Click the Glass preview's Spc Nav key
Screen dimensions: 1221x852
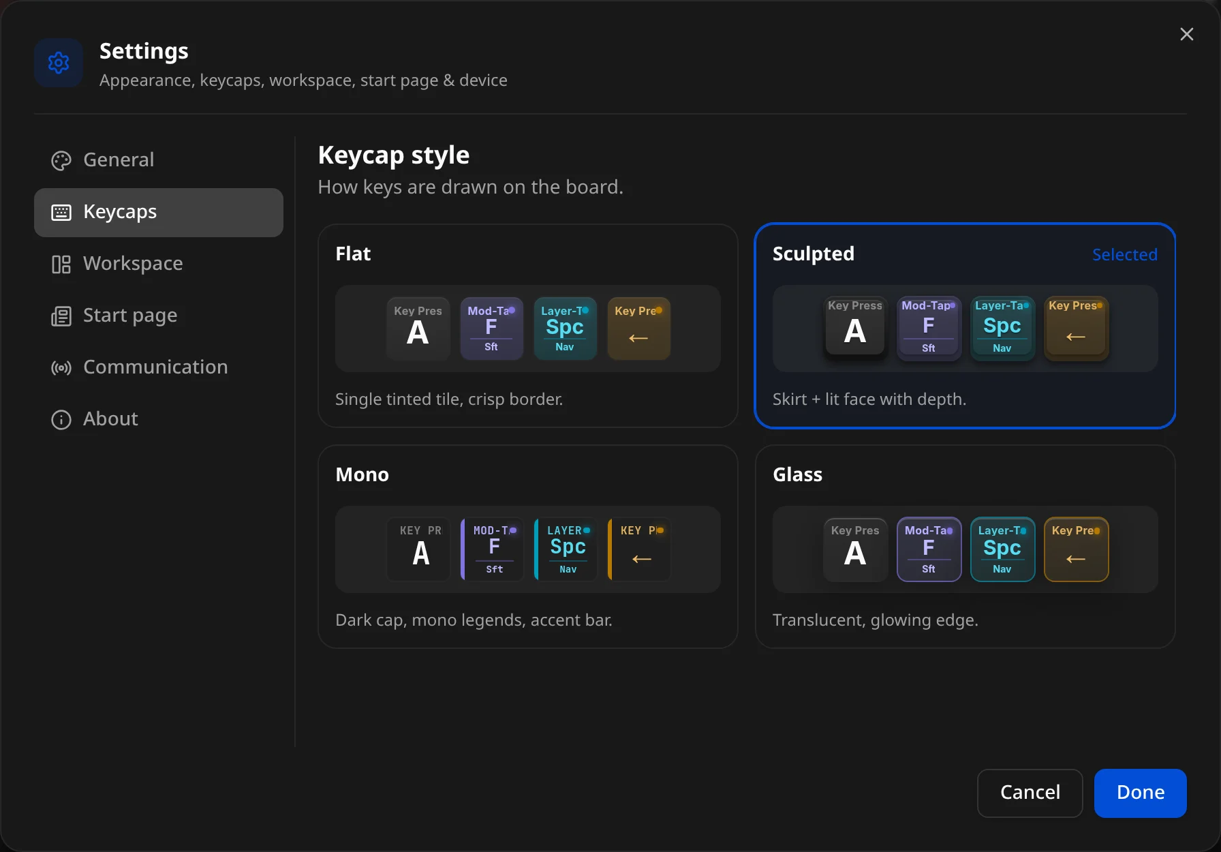click(x=1002, y=549)
